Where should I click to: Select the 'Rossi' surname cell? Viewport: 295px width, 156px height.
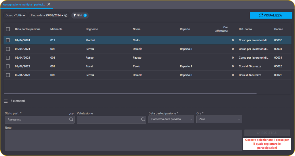click(x=89, y=66)
